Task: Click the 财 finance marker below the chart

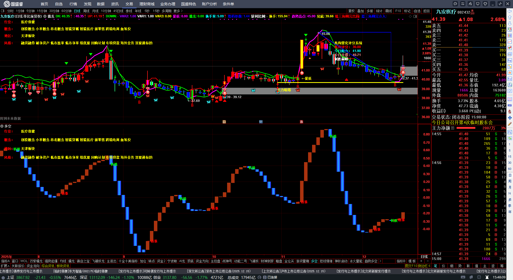Action: (x=261, y=122)
